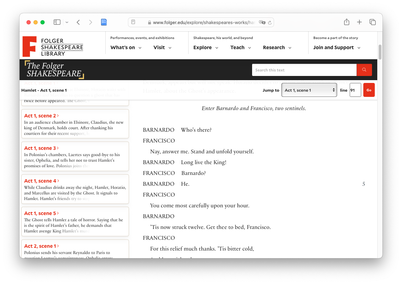Open the Jump to scene dropdown
This screenshot has height=284, width=402.
pos(309,90)
